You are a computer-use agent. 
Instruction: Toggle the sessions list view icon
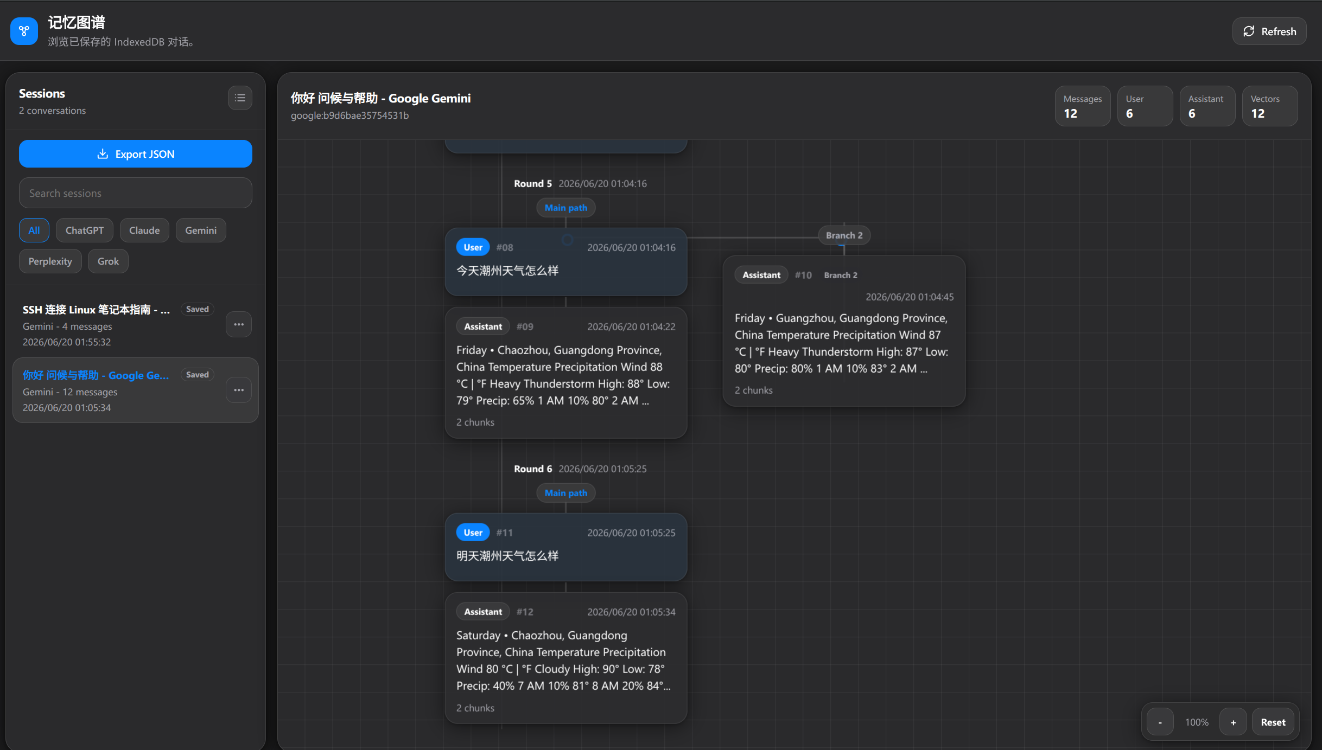click(240, 98)
